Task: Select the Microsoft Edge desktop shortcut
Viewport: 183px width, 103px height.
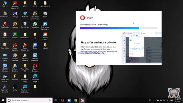Action: 35,78
